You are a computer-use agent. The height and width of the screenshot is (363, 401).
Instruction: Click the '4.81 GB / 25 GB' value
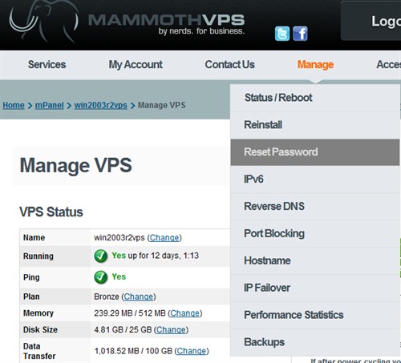(123, 329)
